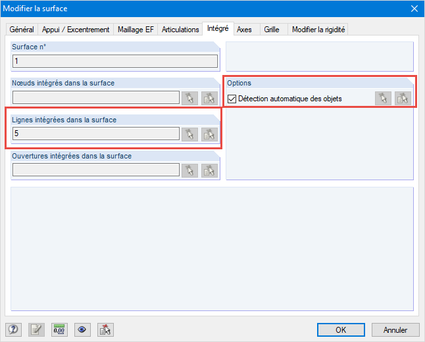Click the Lignes intégrées field containing 5
The width and height of the screenshot is (425, 342).
coord(96,134)
